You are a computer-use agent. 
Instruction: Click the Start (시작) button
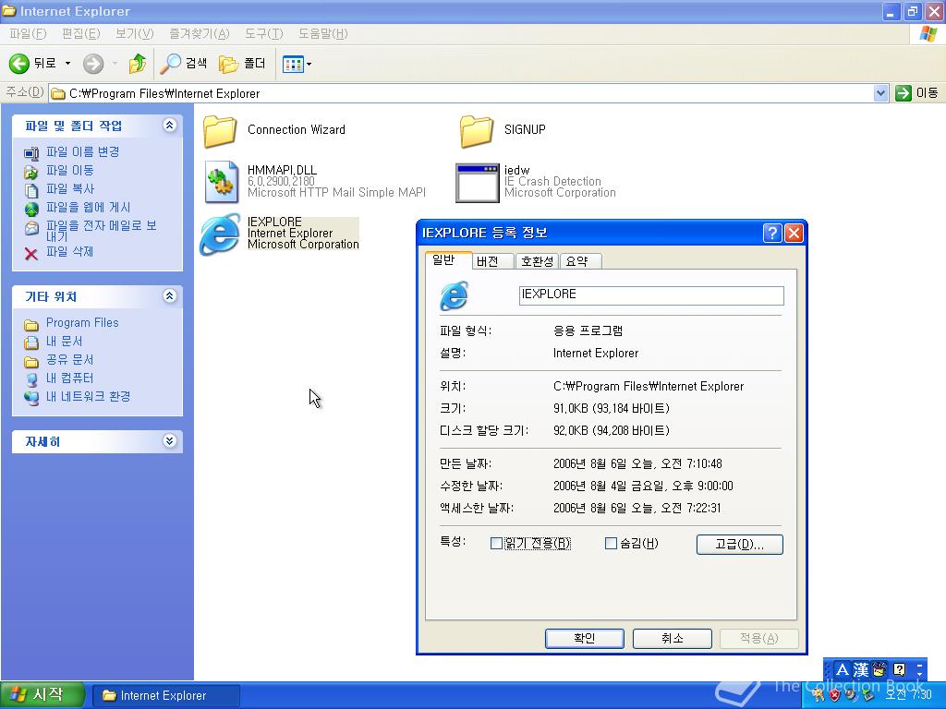click(41, 694)
